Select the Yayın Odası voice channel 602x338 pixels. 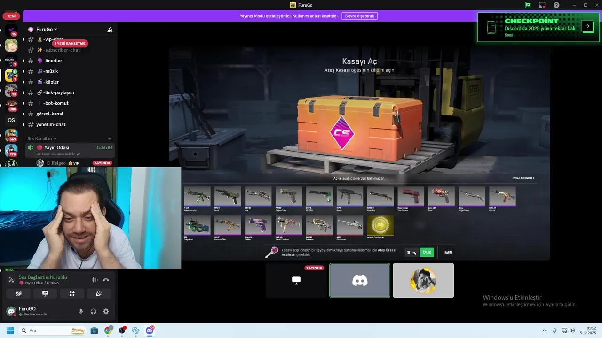[x=69, y=150]
